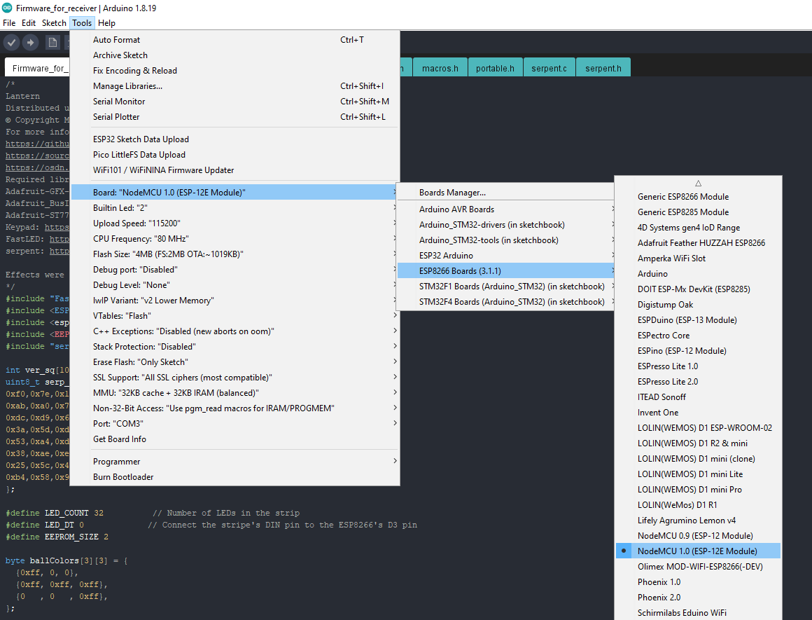Switch to the macros.h tab
This screenshot has height=620, width=812.
(x=440, y=68)
